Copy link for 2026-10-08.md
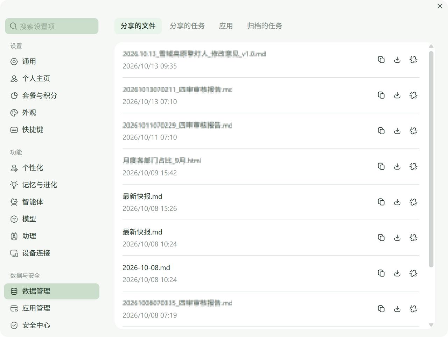The height and width of the screenshot is (337, 448). [x=381, y=273]
